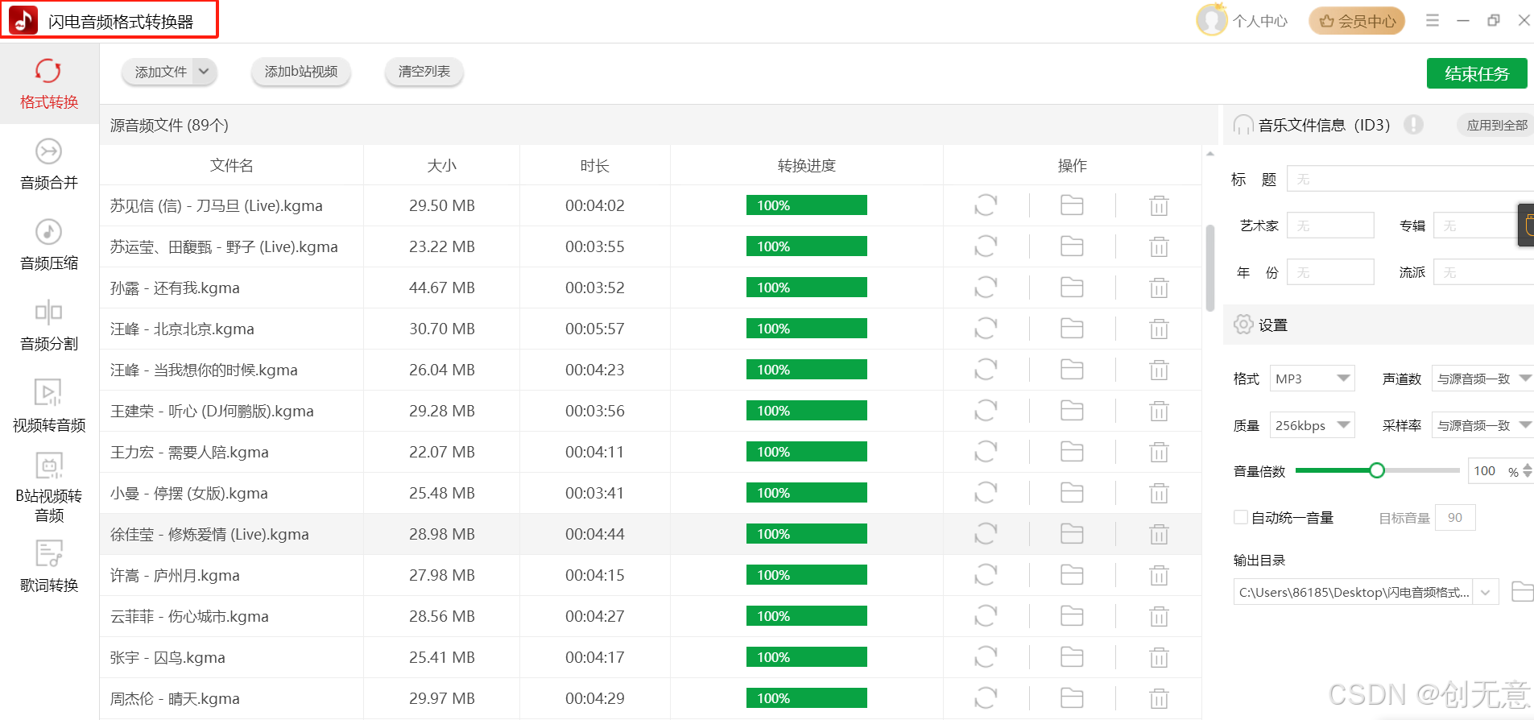Delete the 张宇 囚鸟 row
This screenshot has height=720, width=1534.
coord(1159,658)
